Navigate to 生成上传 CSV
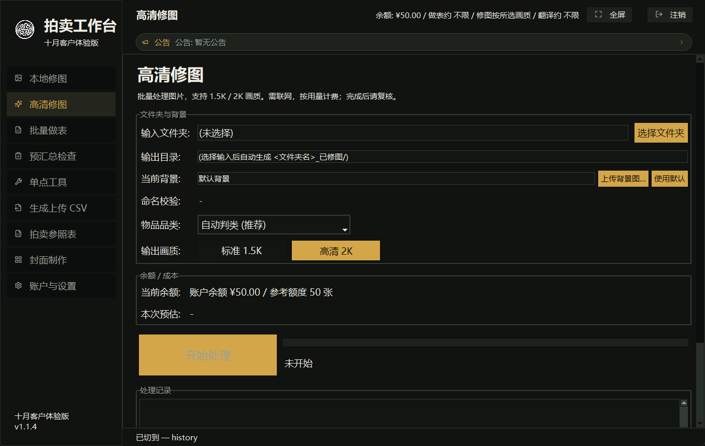This screenshot has width=705, height=446. point(61,208)
